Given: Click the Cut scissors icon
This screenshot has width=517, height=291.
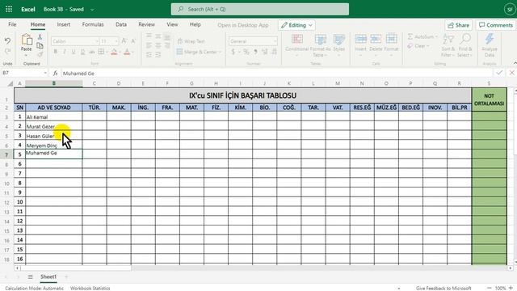Looking at the screenshot, I should click(40, 37).
